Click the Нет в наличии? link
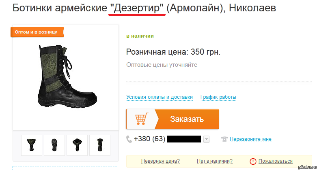The width and height of the screenshot is (317, 170). [x=215, y=161]
